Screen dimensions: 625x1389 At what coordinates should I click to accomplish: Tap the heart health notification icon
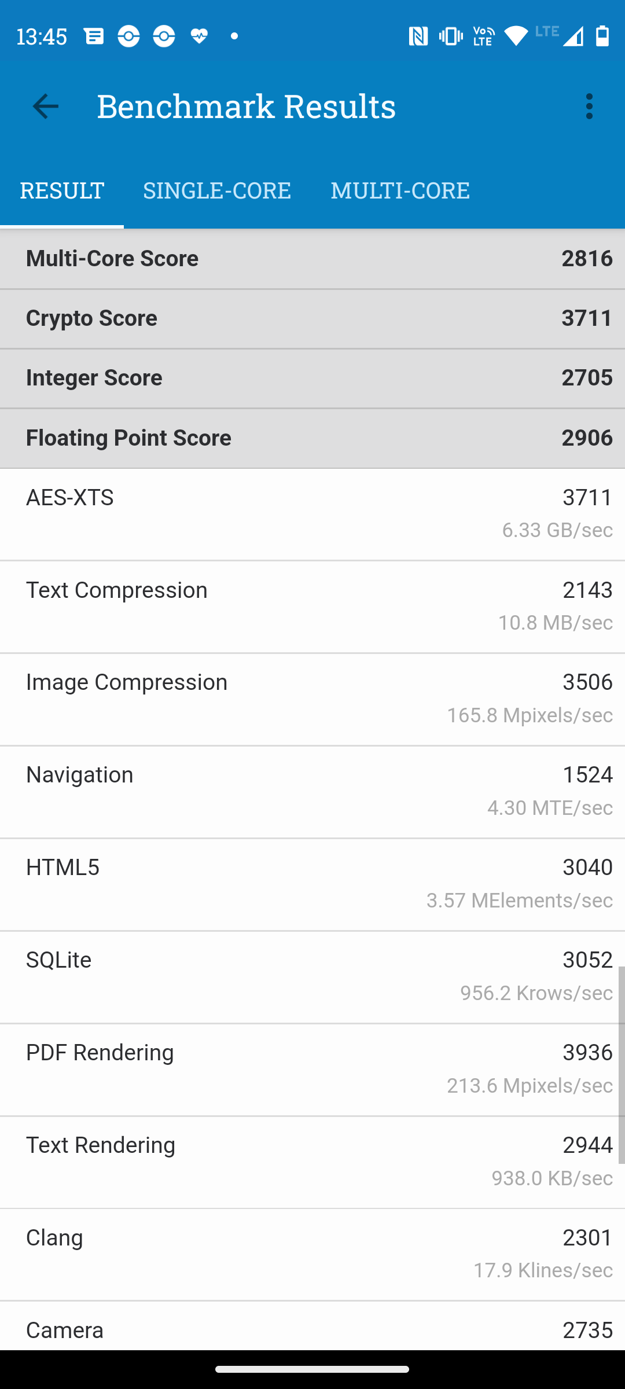[199, 36]
